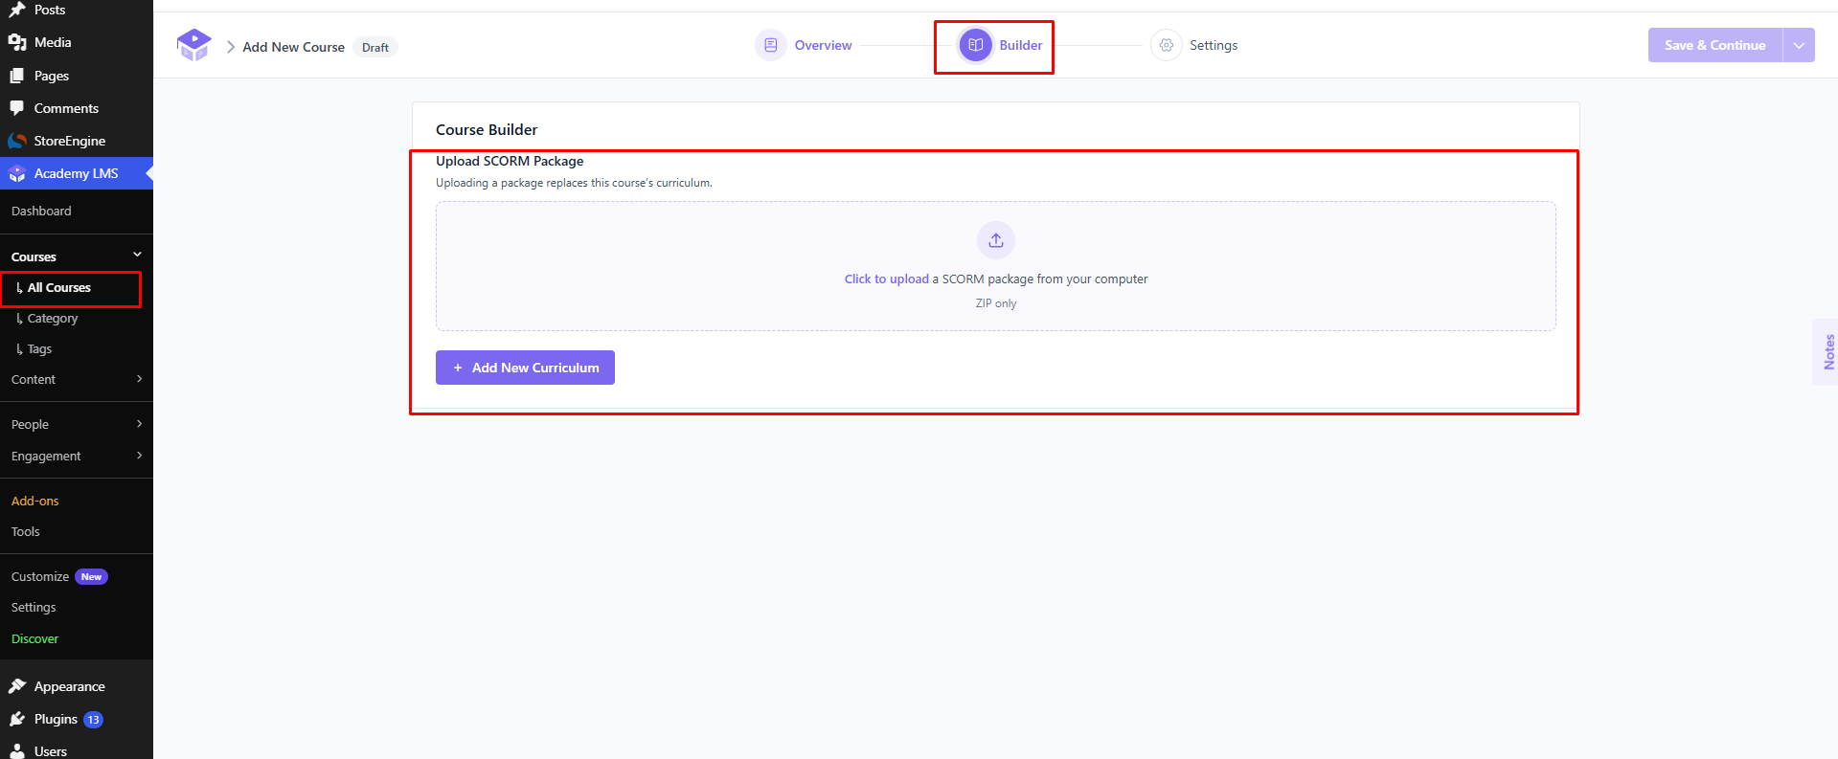
Task: Click the Plugins icon in sidebar
Action: point(17,719)
